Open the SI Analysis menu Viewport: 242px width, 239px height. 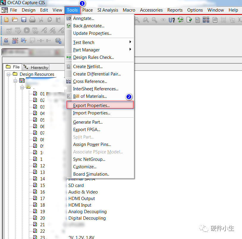pos(108,10)
